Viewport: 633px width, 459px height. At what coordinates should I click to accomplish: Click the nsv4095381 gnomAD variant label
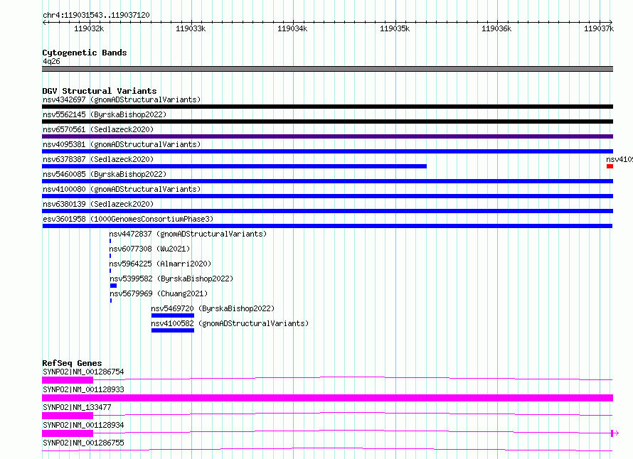tap(122, 144)
